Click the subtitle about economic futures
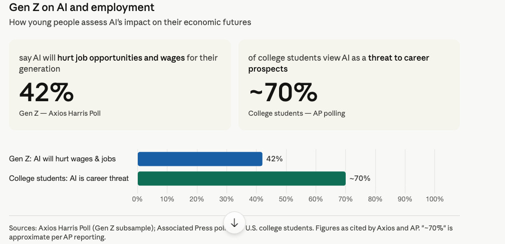This screenshot has height=244, width=505. (x=130, y=22)
